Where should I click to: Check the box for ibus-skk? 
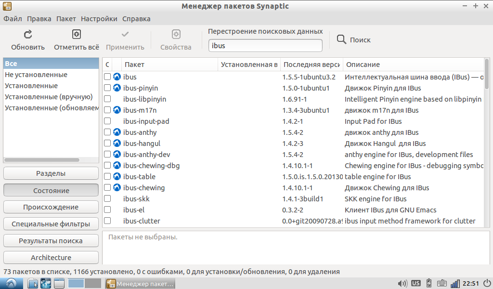point(107,198)
